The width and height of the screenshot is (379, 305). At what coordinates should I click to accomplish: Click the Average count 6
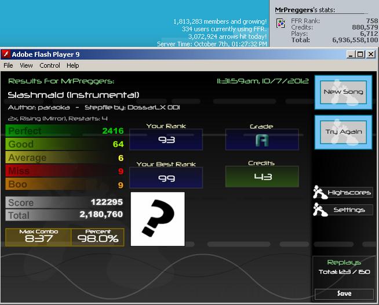121,158
